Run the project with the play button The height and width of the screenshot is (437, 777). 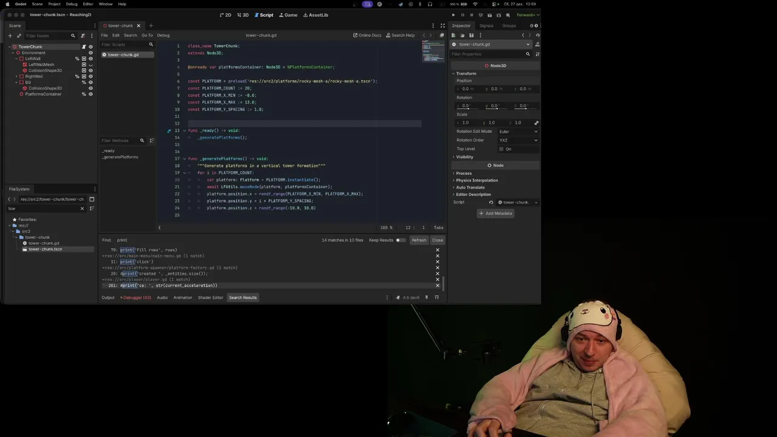[453, 15]
